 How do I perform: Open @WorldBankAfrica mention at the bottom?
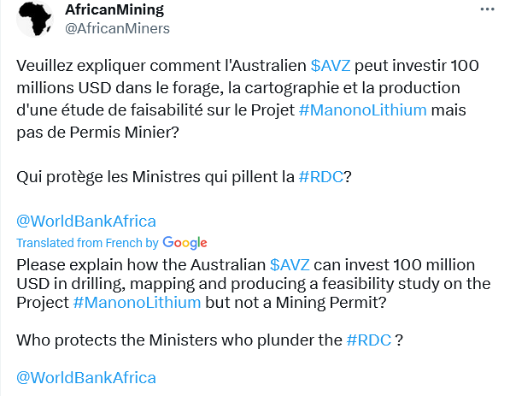[x=86, y=378]
